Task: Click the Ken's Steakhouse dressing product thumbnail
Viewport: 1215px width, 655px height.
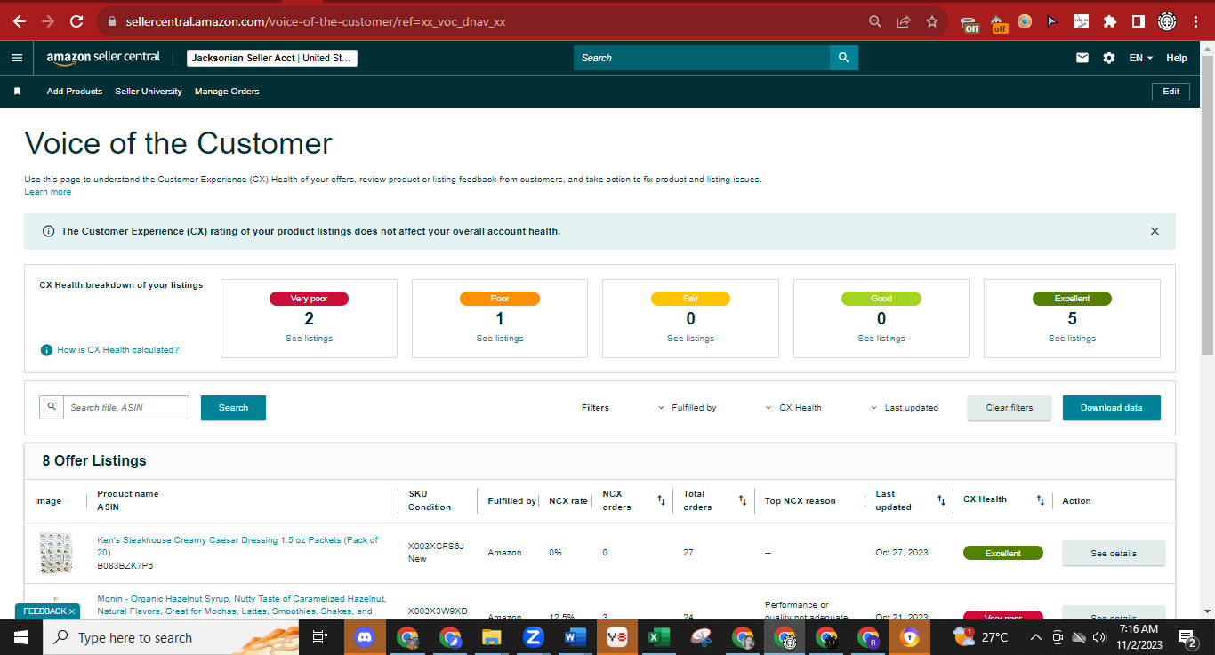Action: [54, 553]
